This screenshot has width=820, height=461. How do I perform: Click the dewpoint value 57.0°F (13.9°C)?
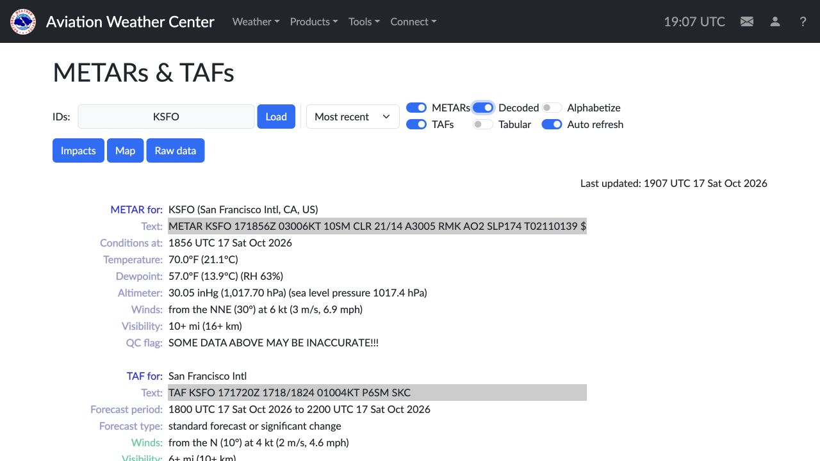tap(225, 276)
